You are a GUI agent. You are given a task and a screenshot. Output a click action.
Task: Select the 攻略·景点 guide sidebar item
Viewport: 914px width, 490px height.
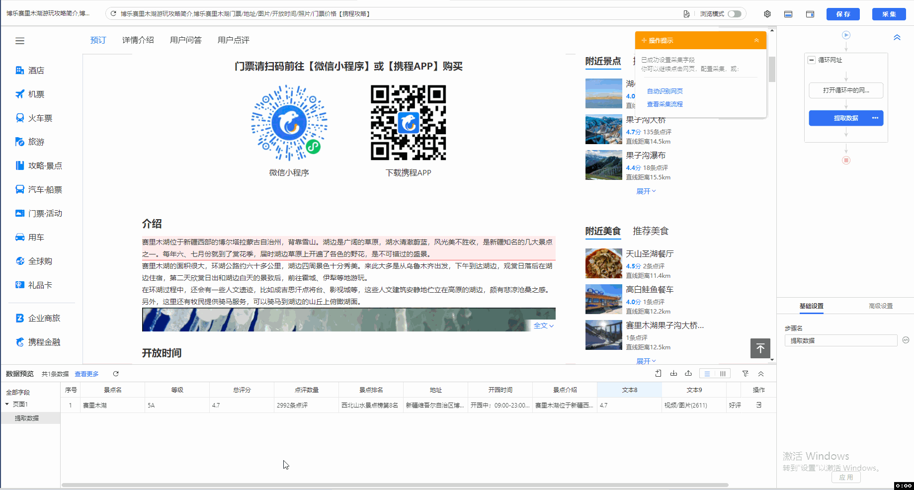click(x=39, y=166)
